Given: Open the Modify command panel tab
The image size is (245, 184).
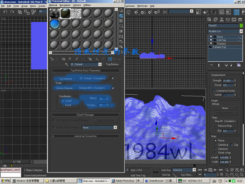Looking at the screenshot, I should 216,20.
